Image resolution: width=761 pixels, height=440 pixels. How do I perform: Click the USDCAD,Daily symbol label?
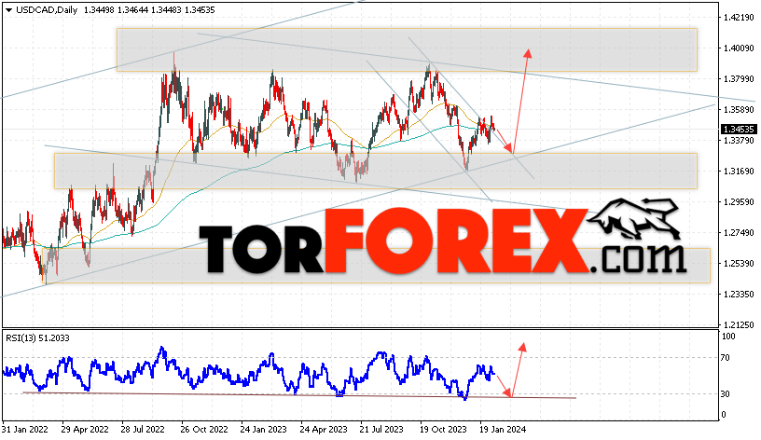[x=47, y=9]
